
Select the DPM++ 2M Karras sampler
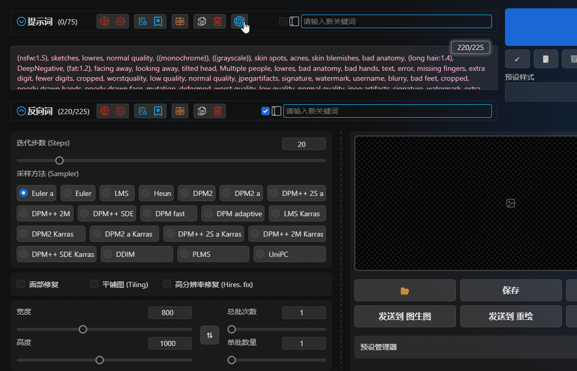287,234
